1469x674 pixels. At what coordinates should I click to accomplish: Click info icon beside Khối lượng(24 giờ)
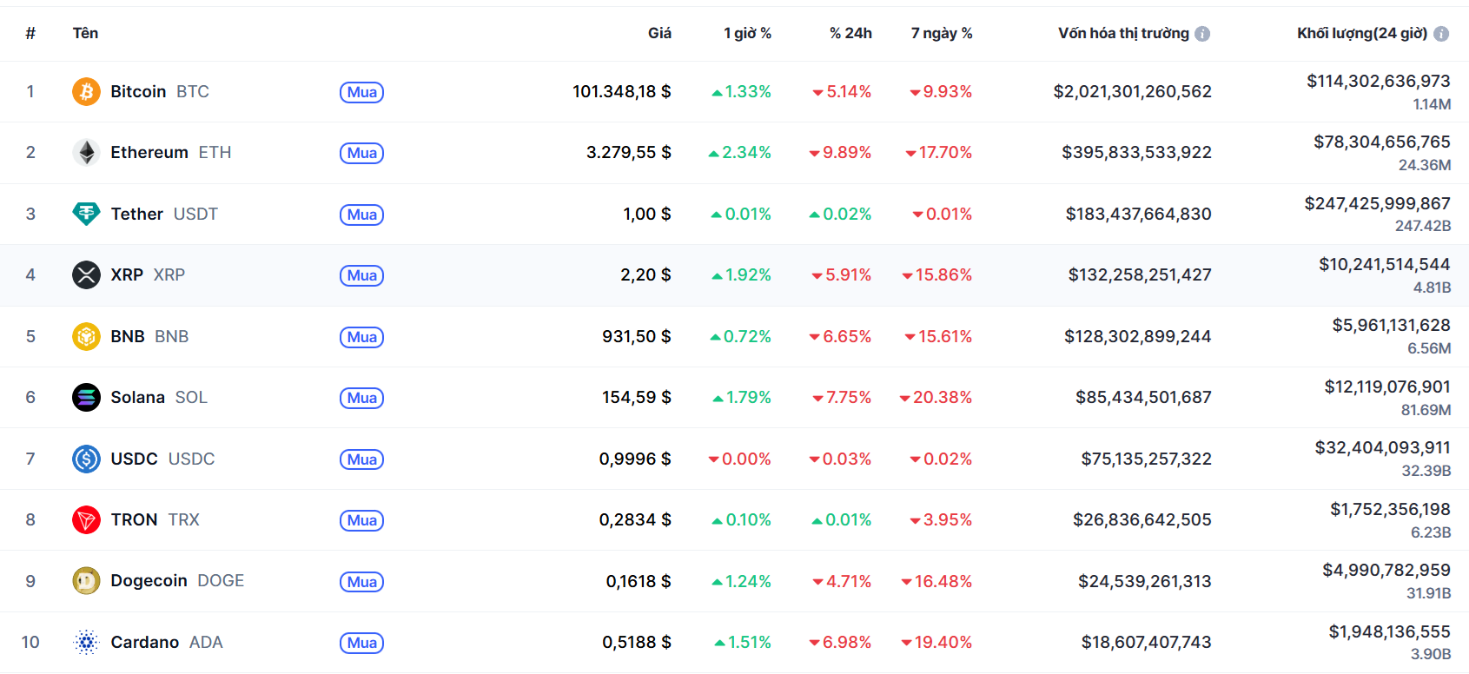[x=1441, y=34]
